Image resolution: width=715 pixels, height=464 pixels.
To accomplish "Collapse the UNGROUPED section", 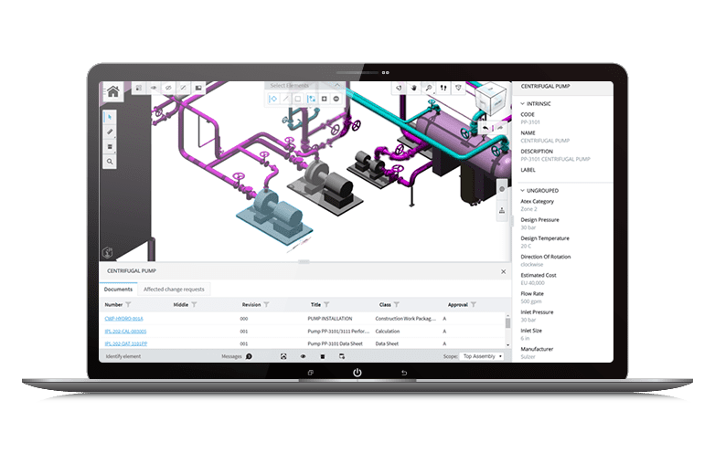I will 522,190.
